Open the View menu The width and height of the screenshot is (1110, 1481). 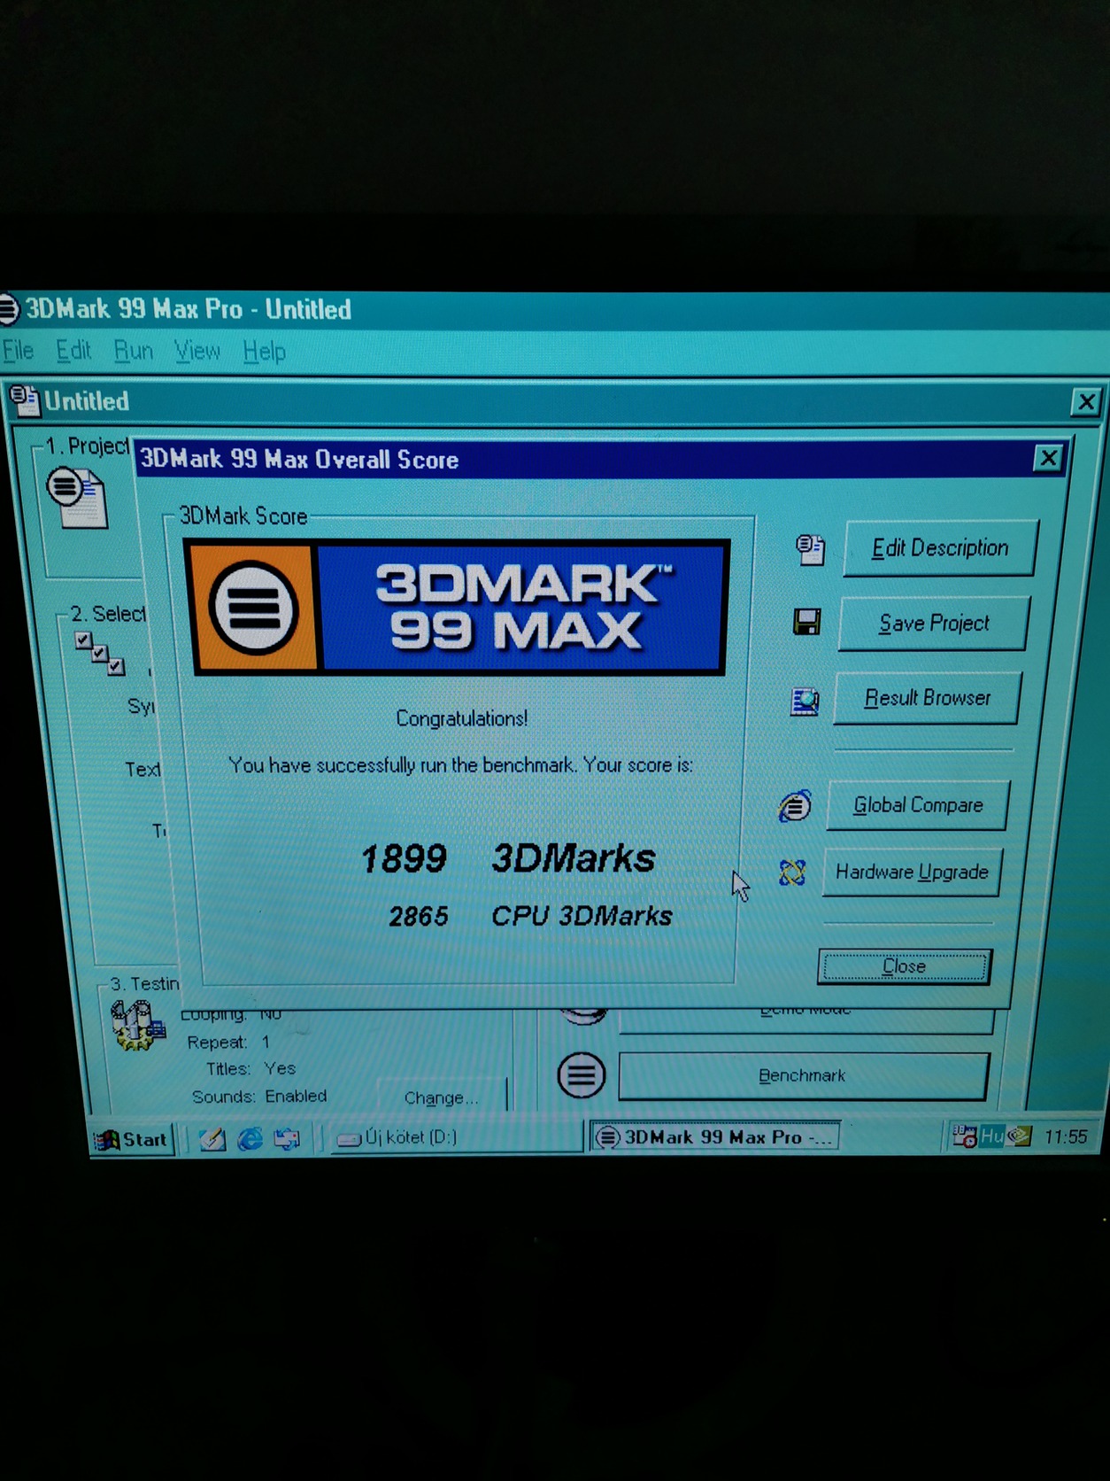[197, 352]
